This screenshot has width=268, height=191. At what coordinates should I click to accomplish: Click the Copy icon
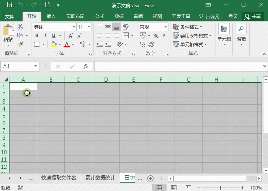[x=20, y=36]
